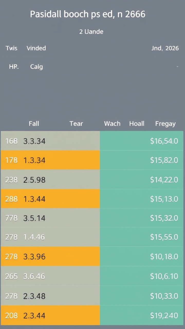185x329 pixels.
Task: Click the 2 Uande subtitle
Action: pos(91,32)
